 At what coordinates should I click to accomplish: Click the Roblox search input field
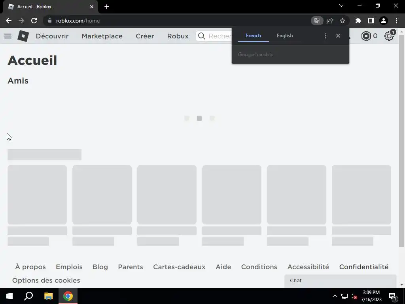coord(214,36)
